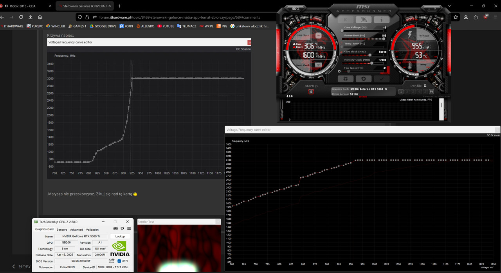Click the address bar URL
Screen dimensions: 501x273
[179, 17]
